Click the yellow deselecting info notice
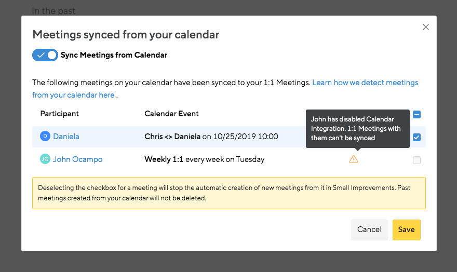 pyautogui.click(x=228, y=193)
